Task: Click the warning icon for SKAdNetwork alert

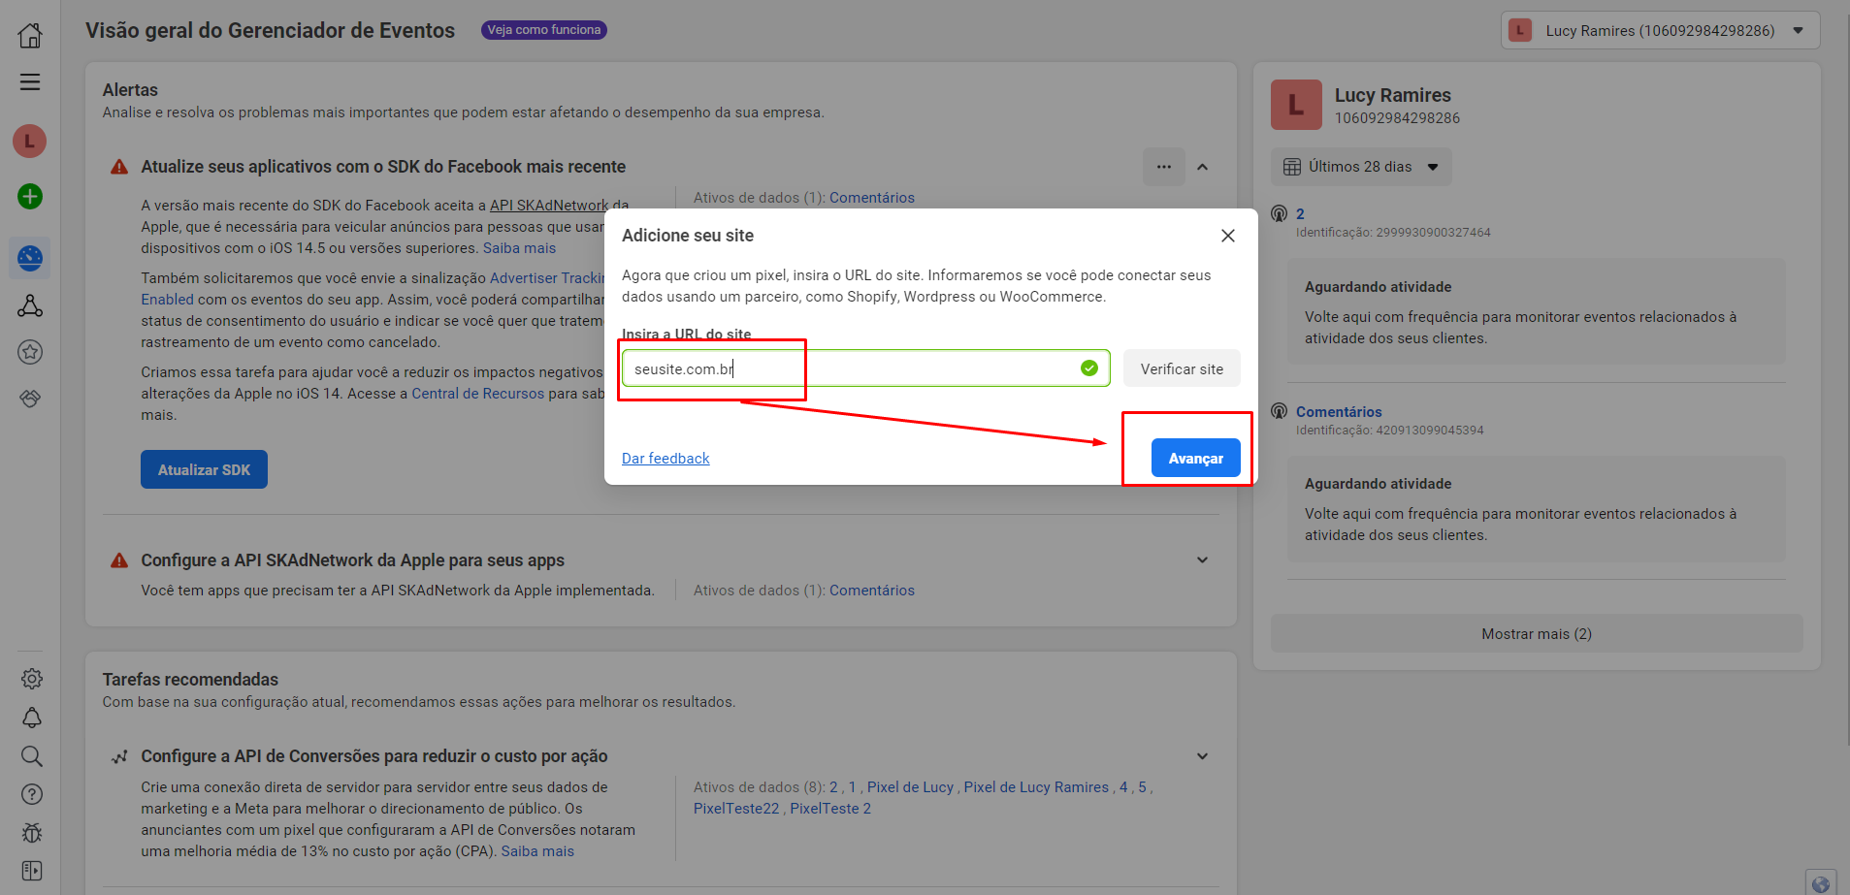Action: pos(119,560)
